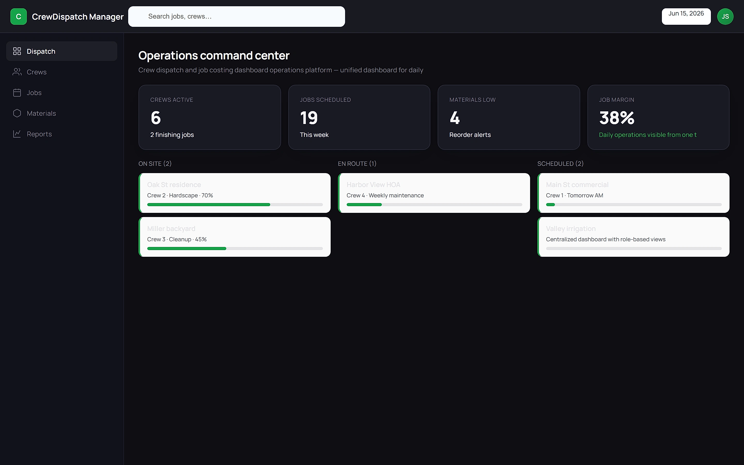The width and height of the screenshot is (744, 465).
Task: Click the ON SITE (2) column header
Action: (155, 164)
